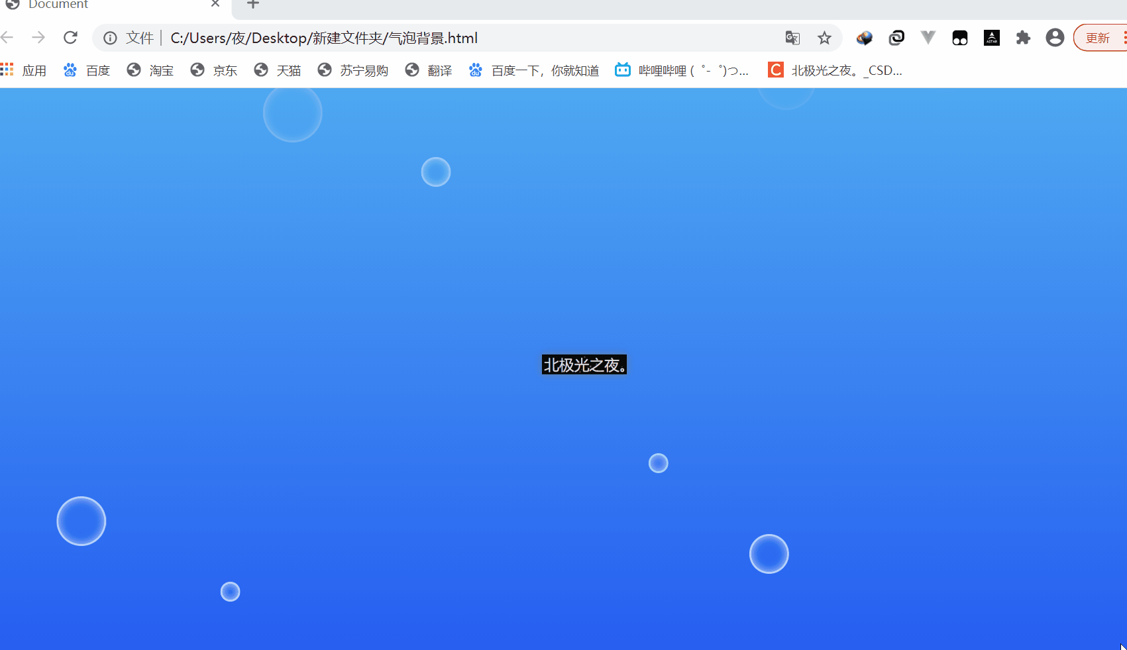Click the file info icon in address bar
The height and width of the screenshot is (650, 1127).
pyautogui.click(x=110, y=38)
